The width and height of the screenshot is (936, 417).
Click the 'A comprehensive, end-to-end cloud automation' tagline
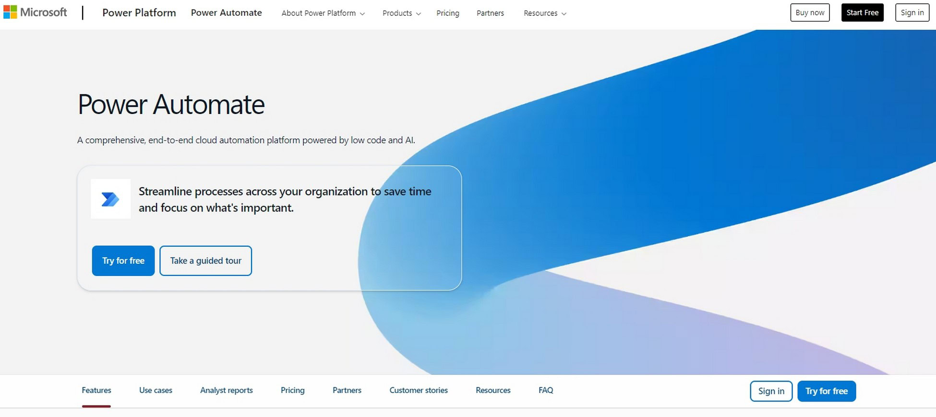pyautogui.click(x=246, y=140)
